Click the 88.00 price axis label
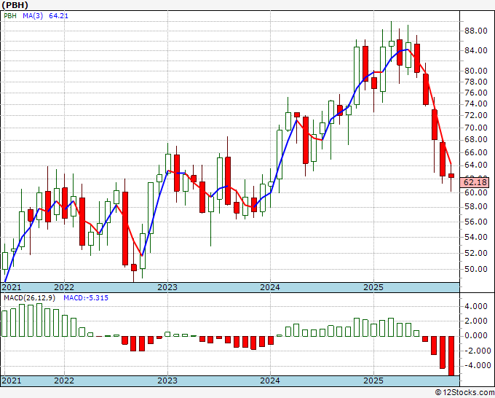 475,31
